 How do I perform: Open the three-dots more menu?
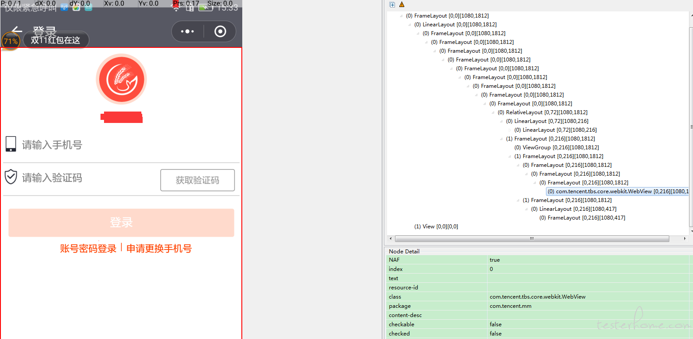point(187,31)
